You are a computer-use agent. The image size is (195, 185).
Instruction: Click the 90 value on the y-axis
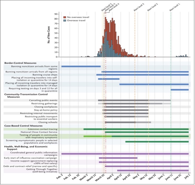56,14
